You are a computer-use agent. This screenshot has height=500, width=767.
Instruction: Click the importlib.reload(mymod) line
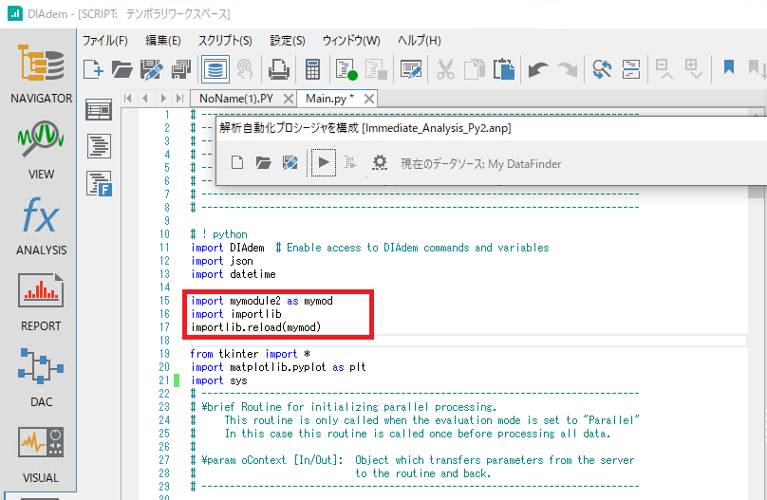click(x=256, y=327)
